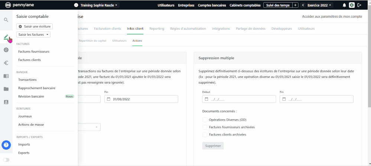Click the Début date field in Suppression multiple

(x=239, y=99)
